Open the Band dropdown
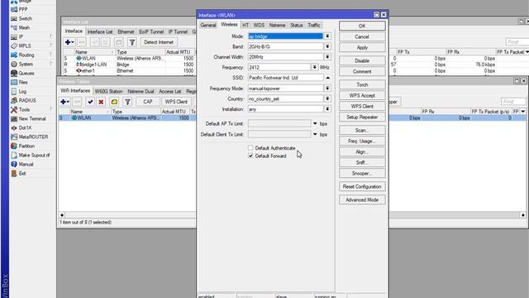 click(x=327, y=46)
